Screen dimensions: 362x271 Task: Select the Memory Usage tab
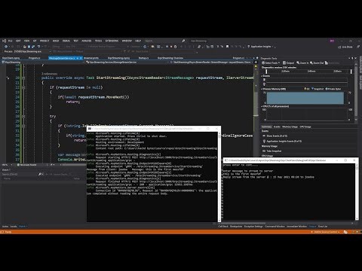pyautogui.click(x=290, y=126)
